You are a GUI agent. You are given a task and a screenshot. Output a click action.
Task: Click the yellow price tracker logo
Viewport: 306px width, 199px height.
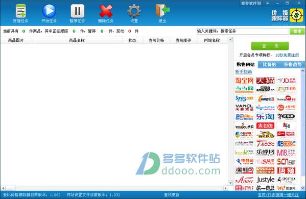coord(296,15)
